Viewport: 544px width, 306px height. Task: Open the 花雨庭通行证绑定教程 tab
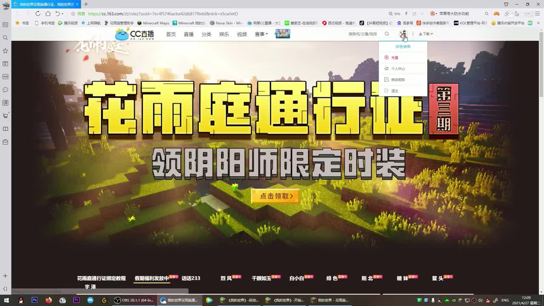(x=101, y=278)
